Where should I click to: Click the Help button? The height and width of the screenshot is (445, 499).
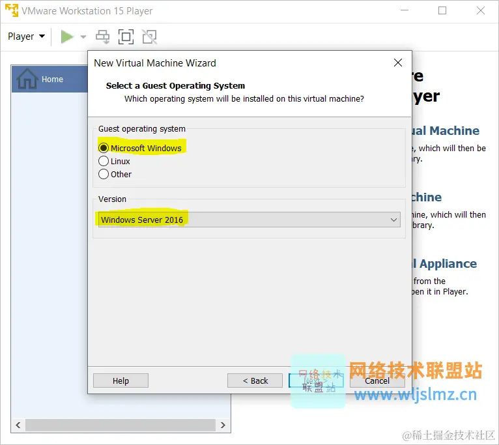pyautogui.click(x=121, y=380)
